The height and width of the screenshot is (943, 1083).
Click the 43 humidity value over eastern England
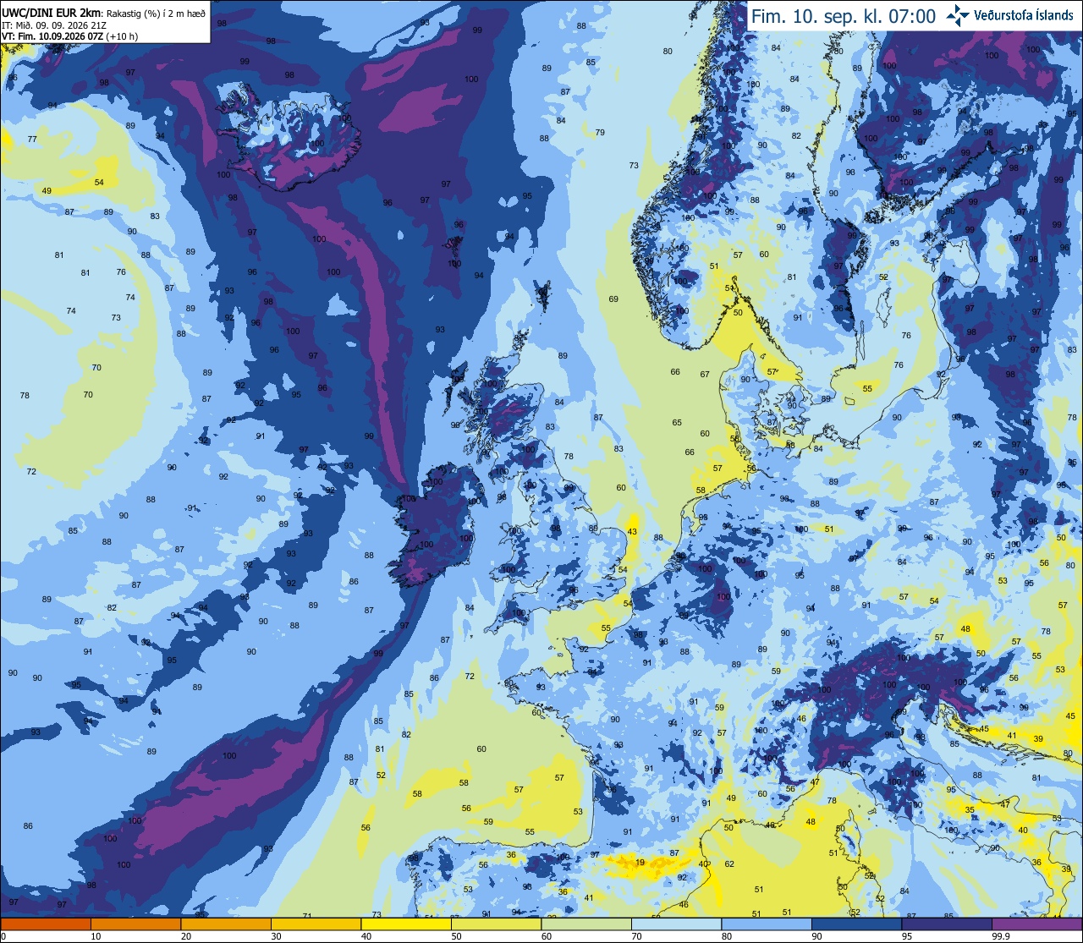coord(632,531)
